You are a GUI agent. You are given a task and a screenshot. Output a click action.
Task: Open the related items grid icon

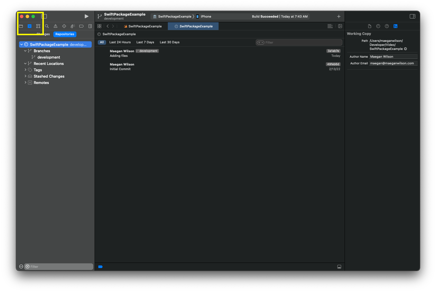(99, 26)
